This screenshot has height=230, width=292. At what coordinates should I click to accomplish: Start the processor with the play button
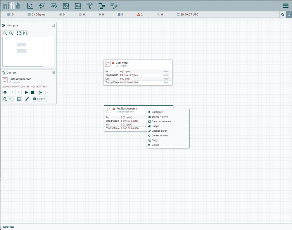tap(26, 93)
